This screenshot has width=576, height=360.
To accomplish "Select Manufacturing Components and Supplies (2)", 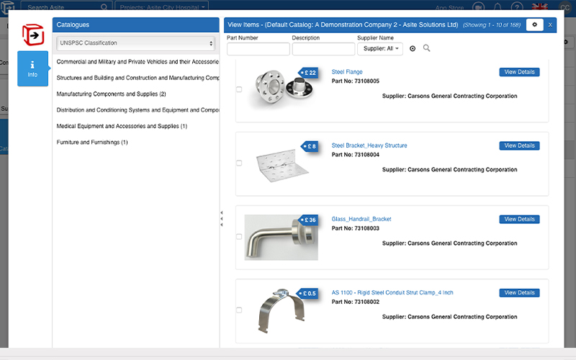I will click(x=112, y=94).
